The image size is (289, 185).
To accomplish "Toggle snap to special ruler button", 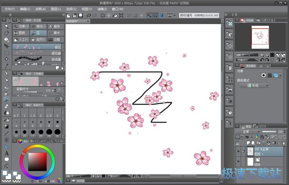I will point(156,15).
